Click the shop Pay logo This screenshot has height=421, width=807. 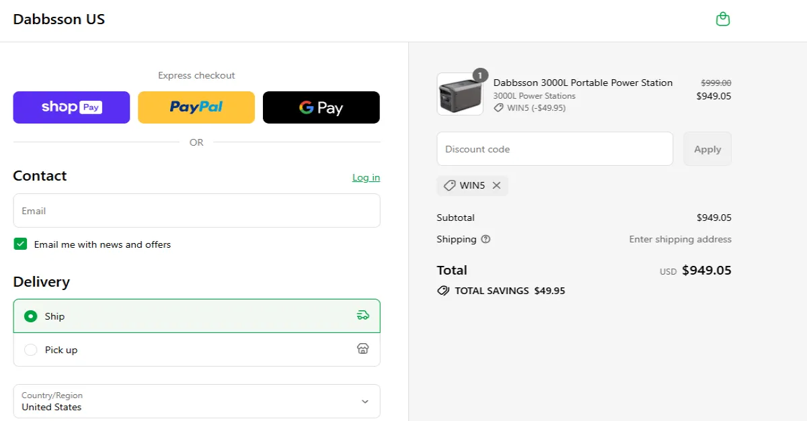[x=71, y=107]
